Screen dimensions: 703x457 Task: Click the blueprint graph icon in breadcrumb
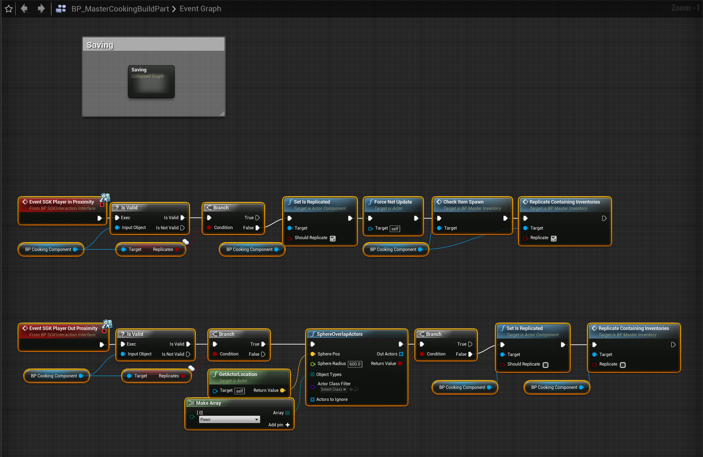[61, 8]
